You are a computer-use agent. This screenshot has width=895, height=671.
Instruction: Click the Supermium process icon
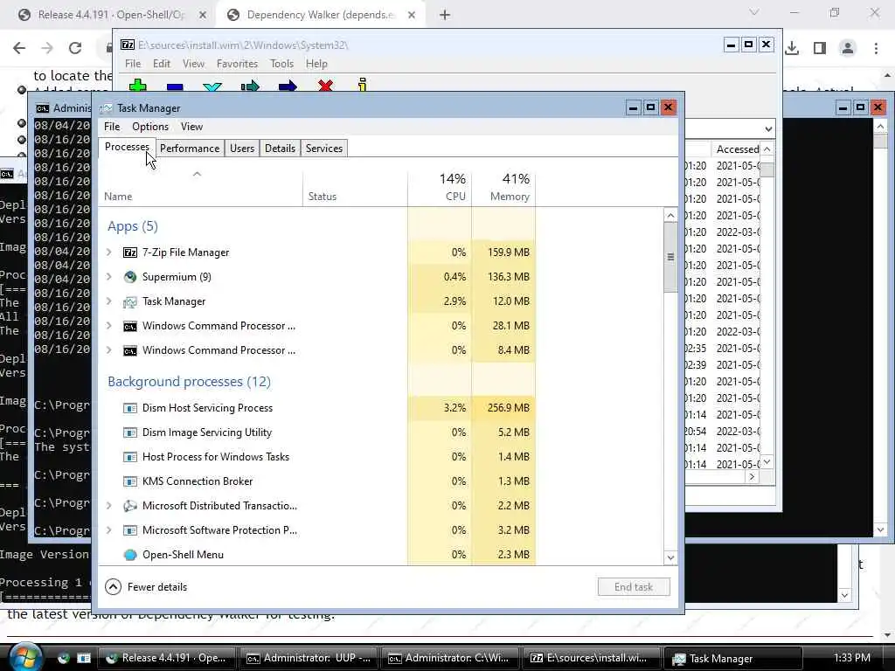(x=130, y=277)
